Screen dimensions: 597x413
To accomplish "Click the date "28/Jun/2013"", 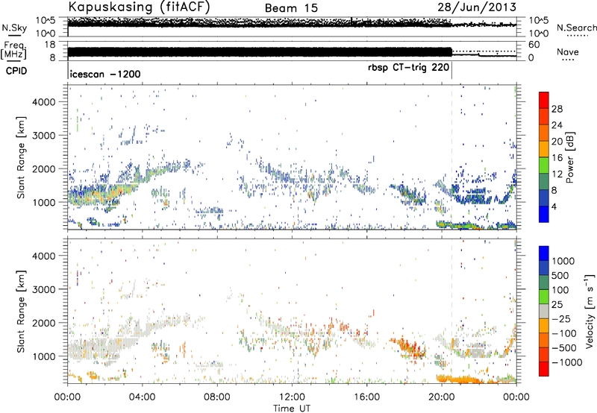I will click(477, 7).
